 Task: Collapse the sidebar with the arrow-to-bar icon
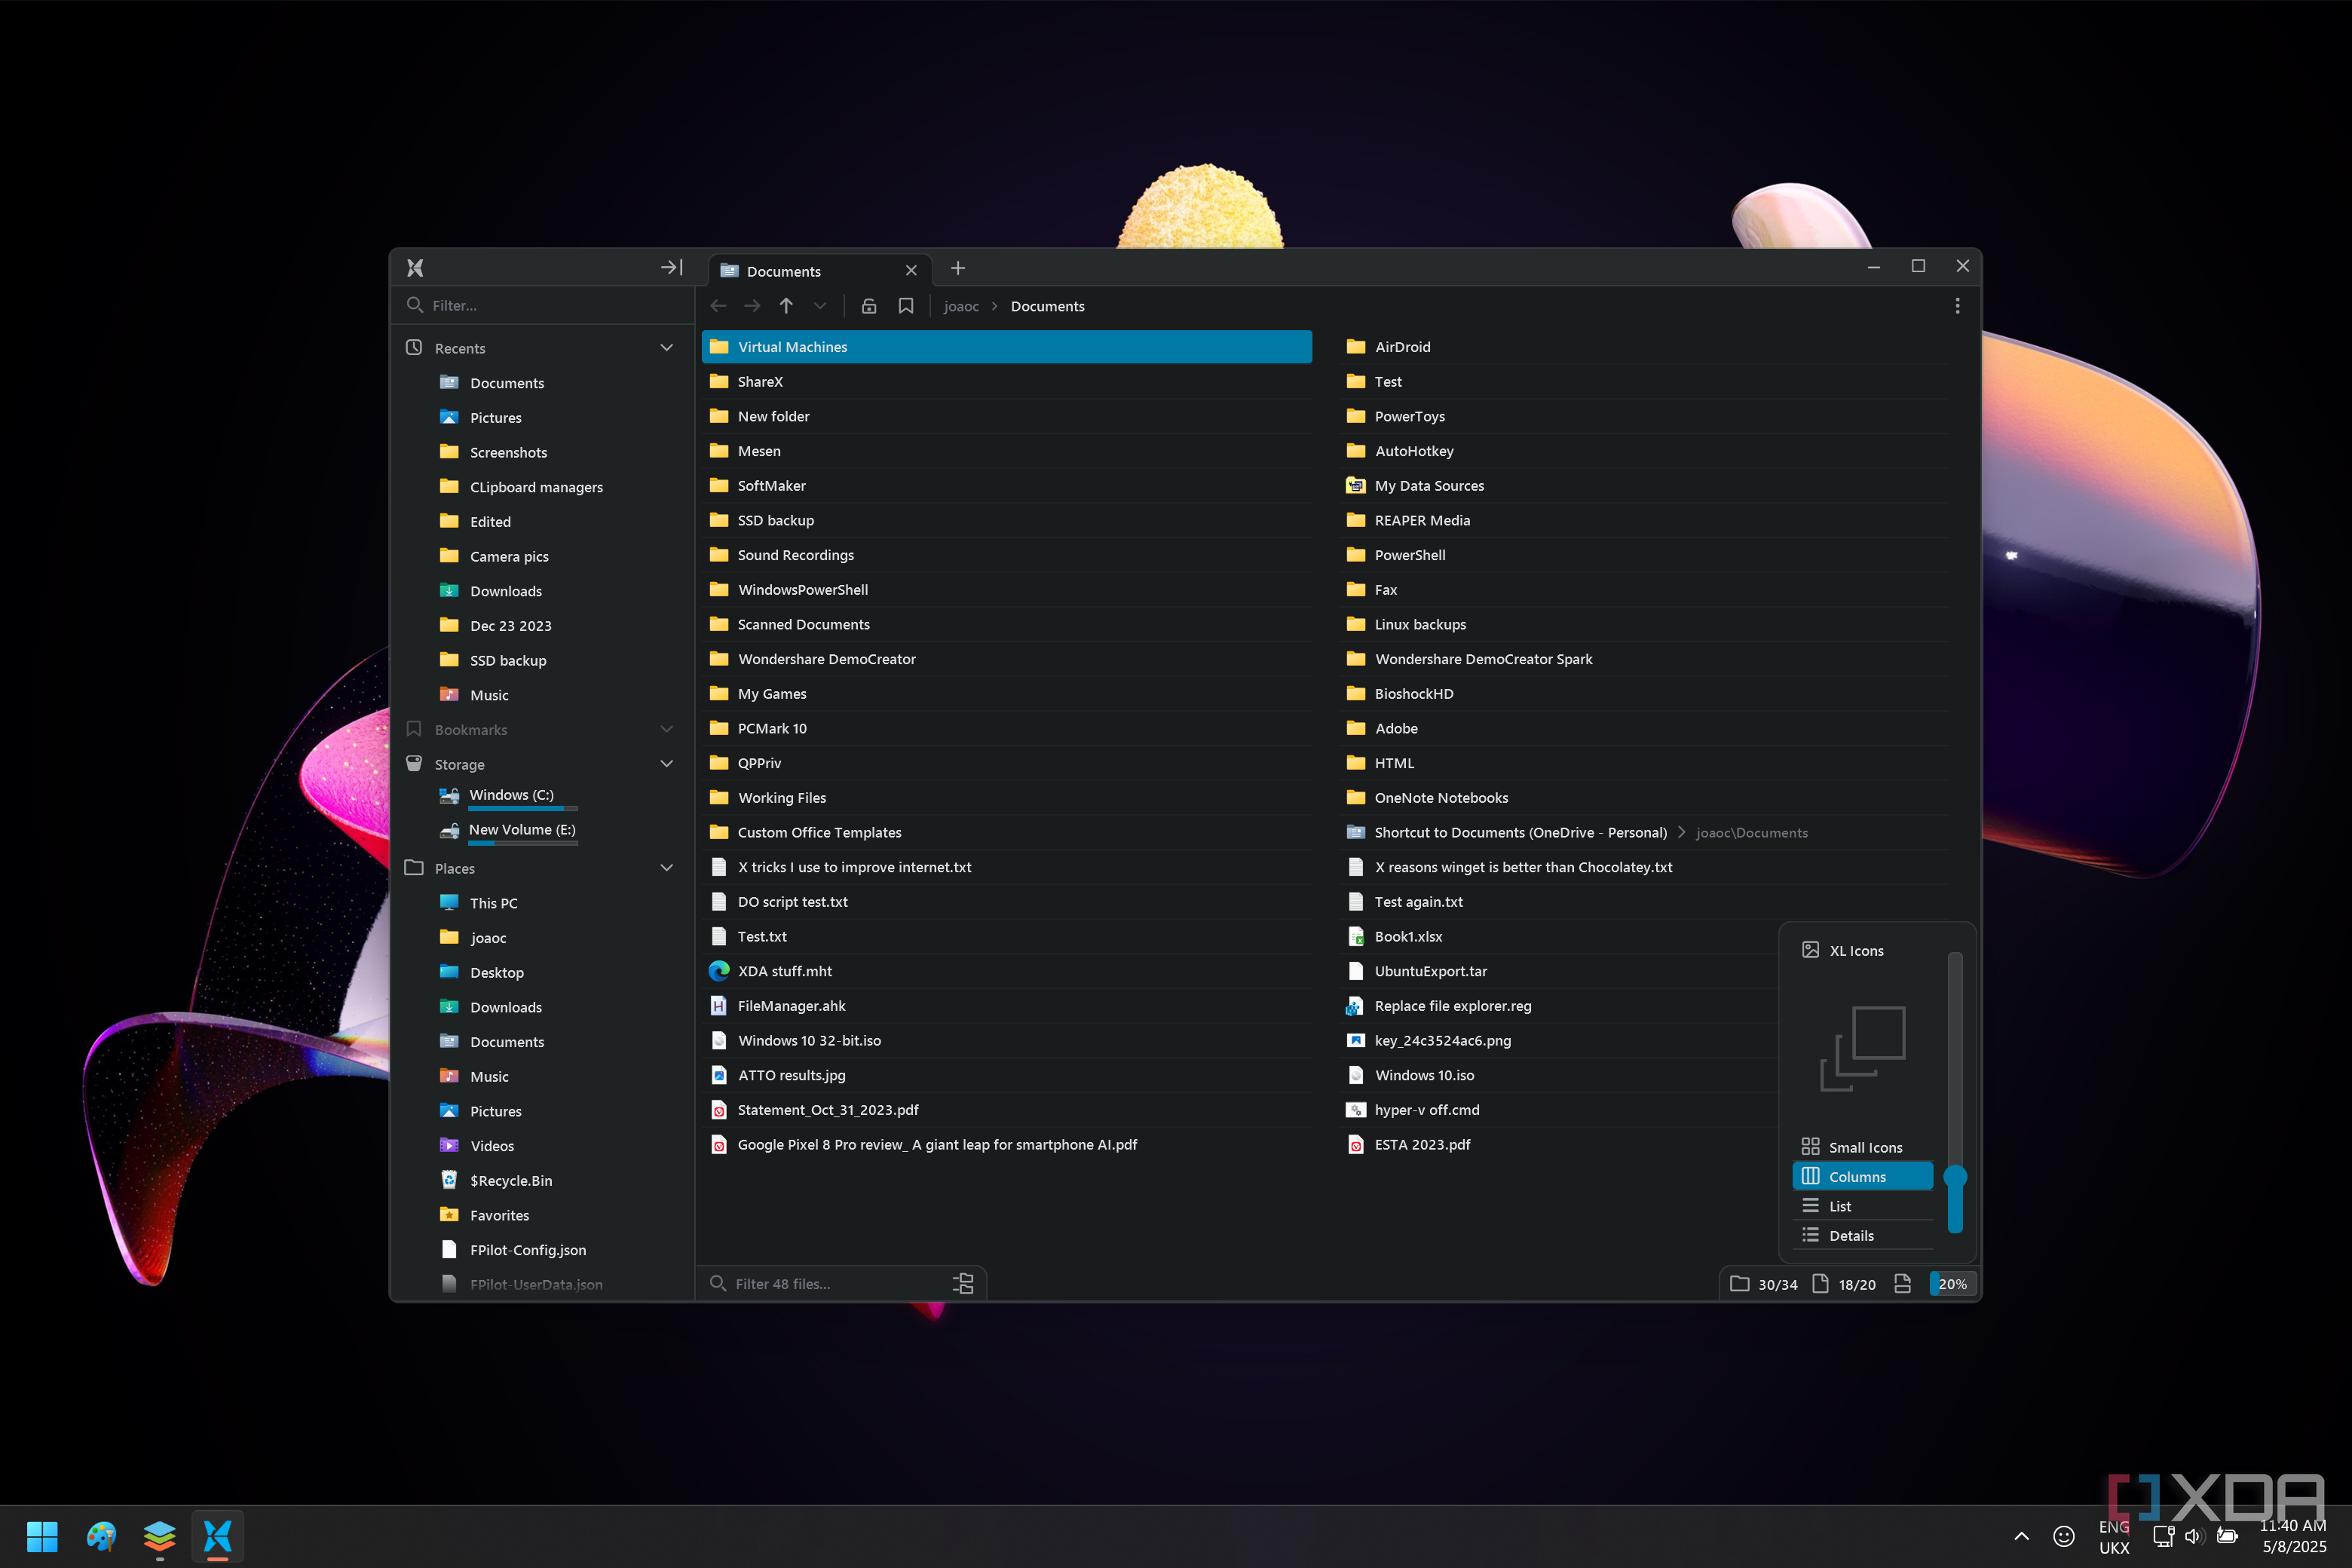[672, 268]
